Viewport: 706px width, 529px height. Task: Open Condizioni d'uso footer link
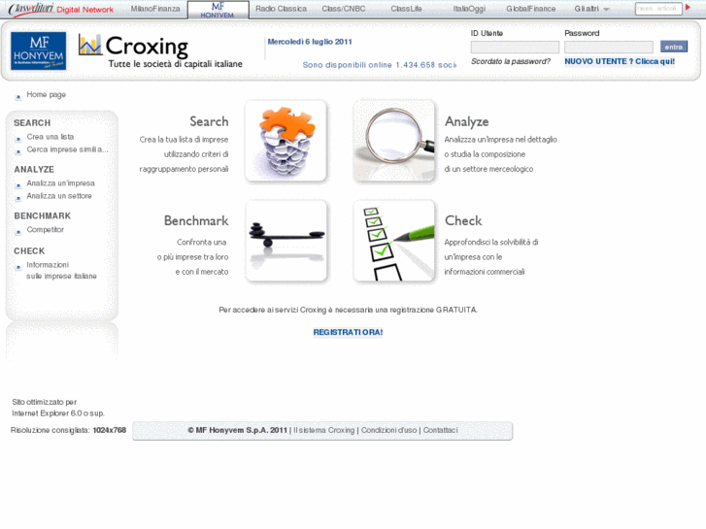(x=389, y=430)
